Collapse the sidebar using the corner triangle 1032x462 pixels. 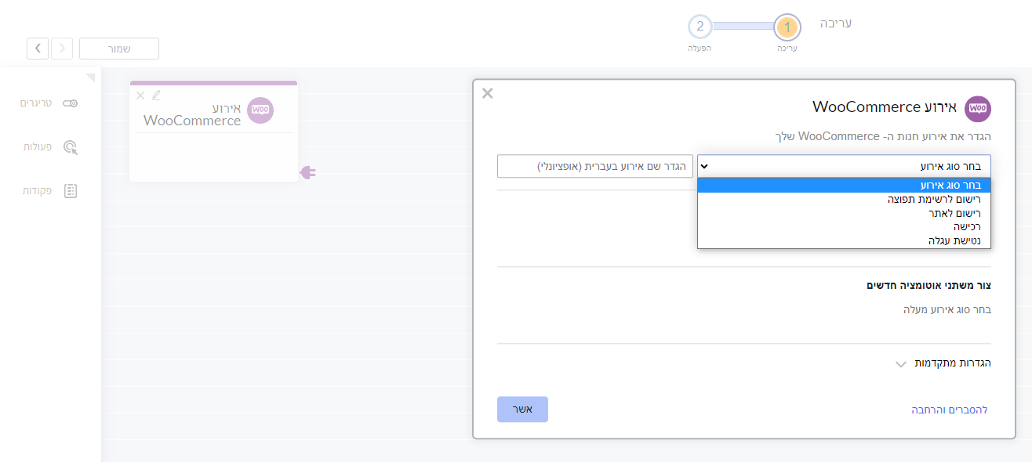(x=90, y=78)
